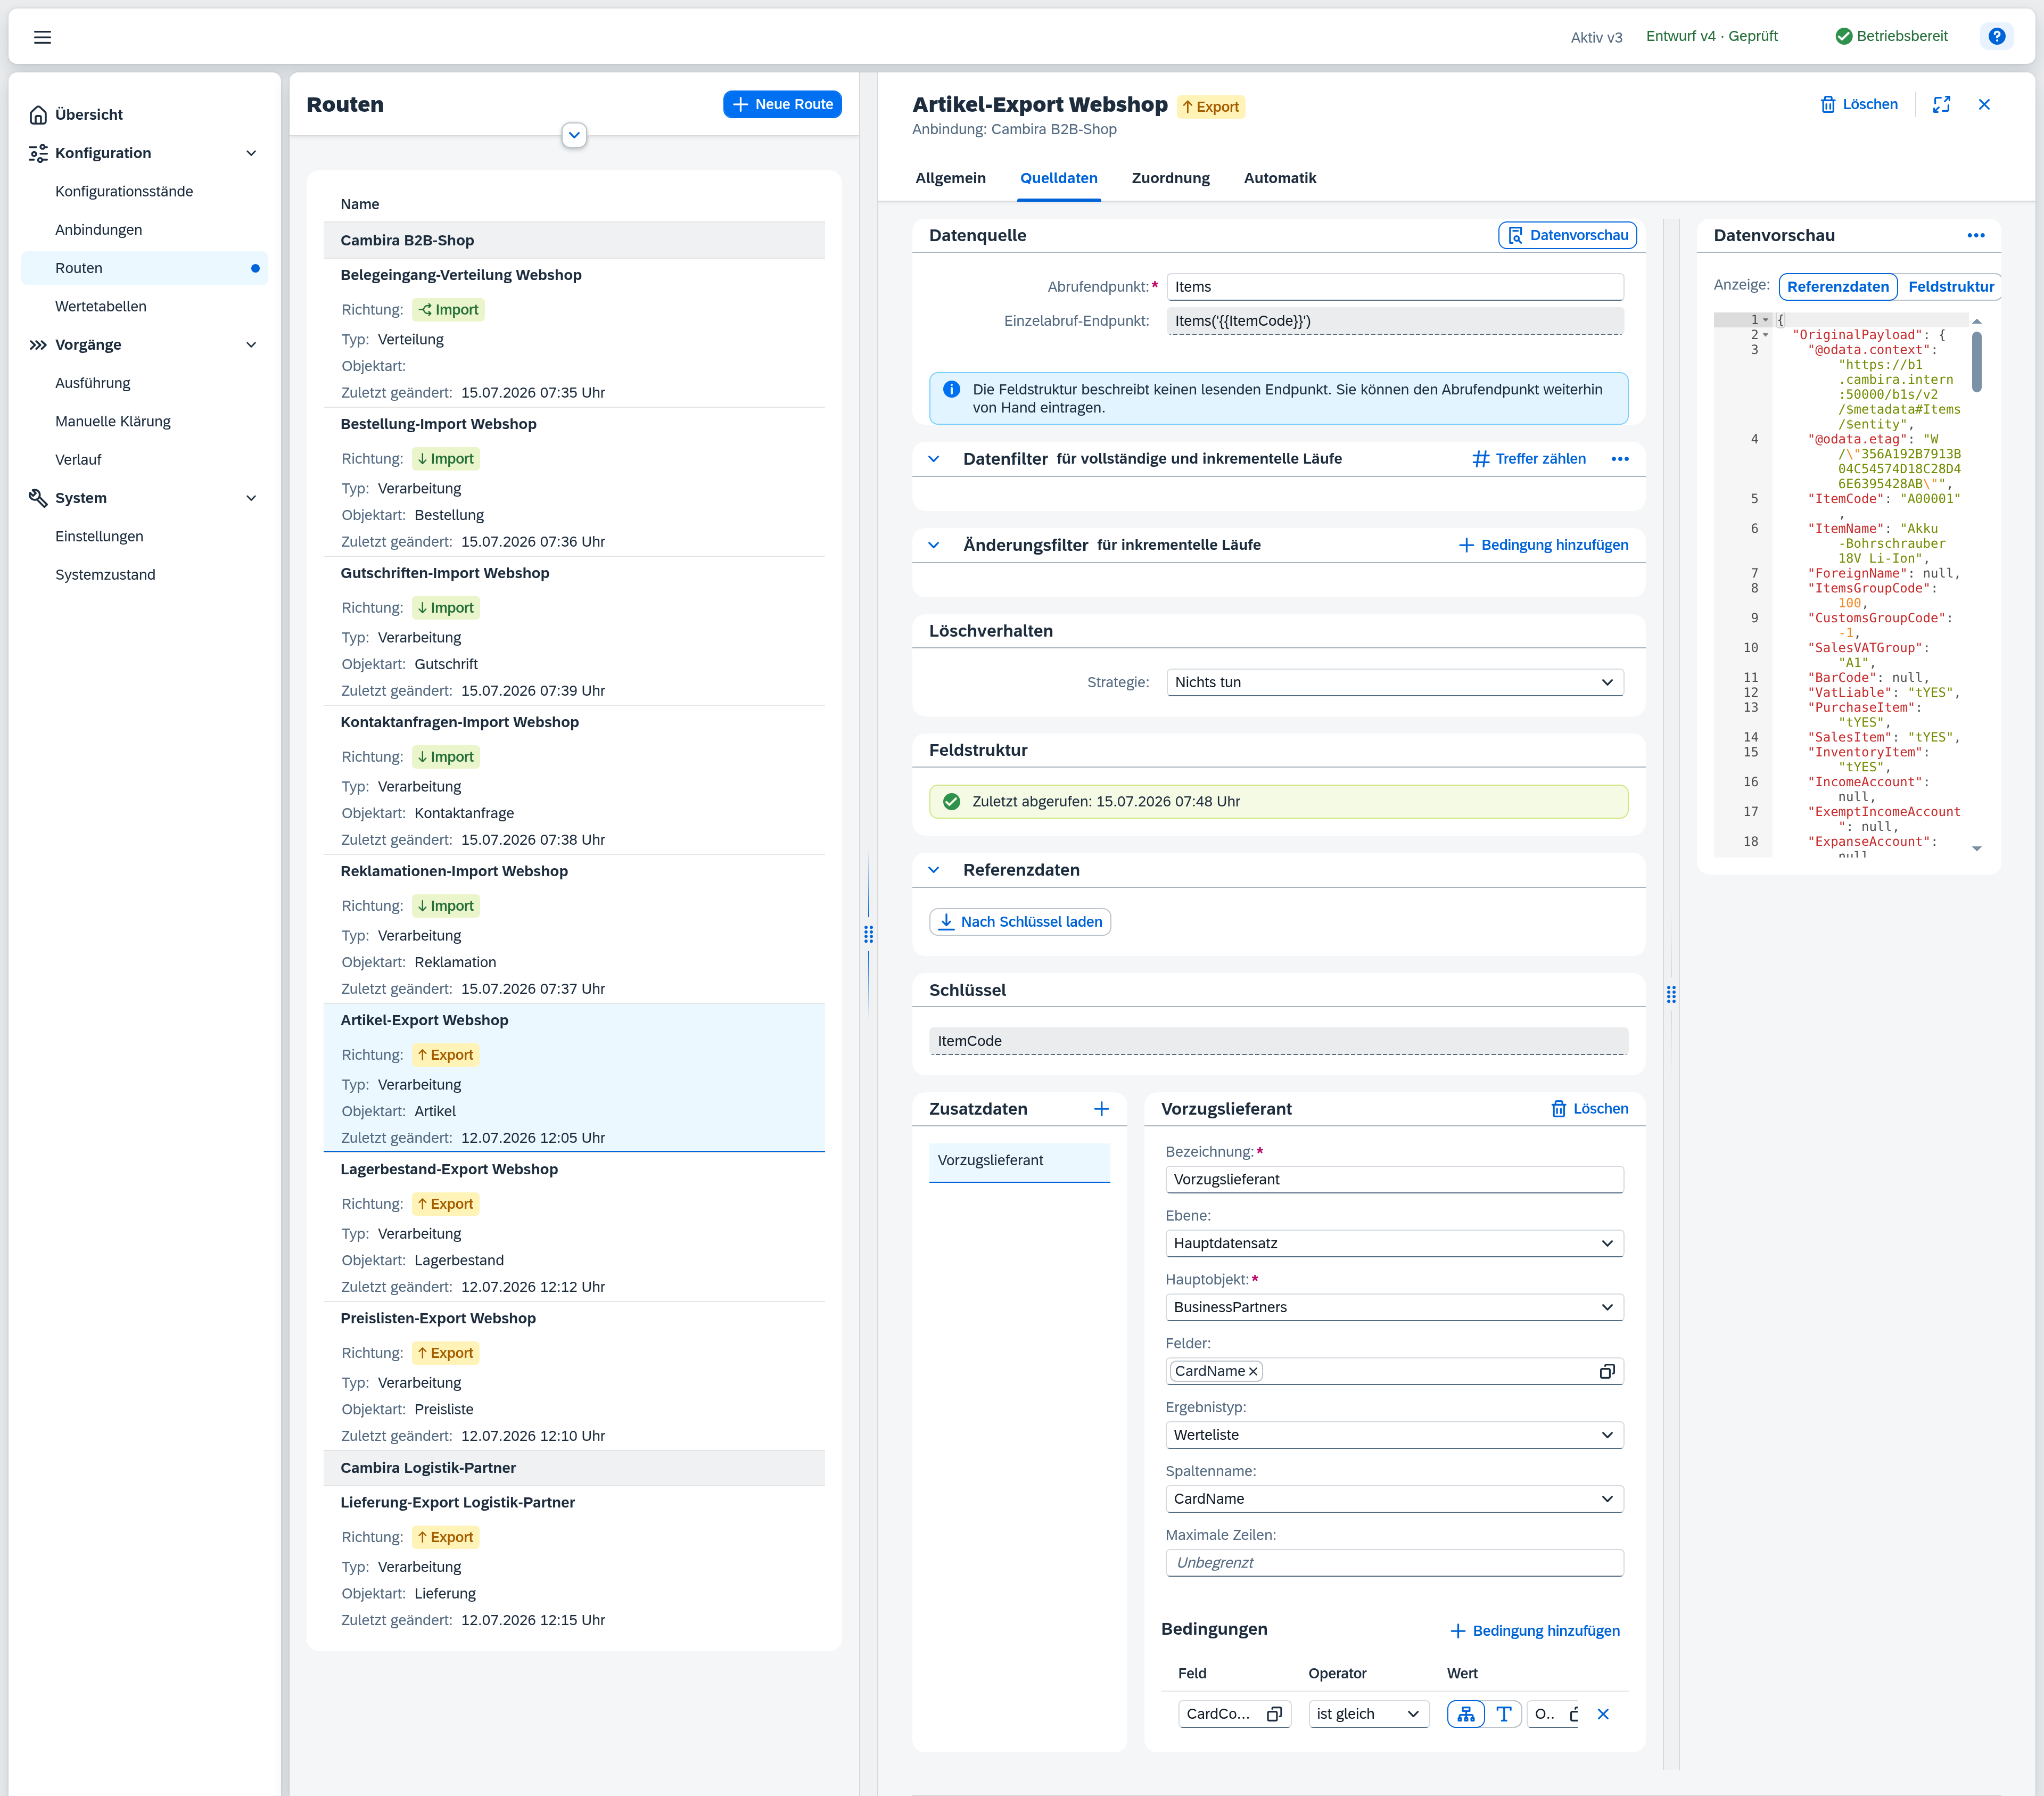
Task: Select Lagerbestand-Export Webshop route row
Action: pyautogui.click(x=574, y=1227)
